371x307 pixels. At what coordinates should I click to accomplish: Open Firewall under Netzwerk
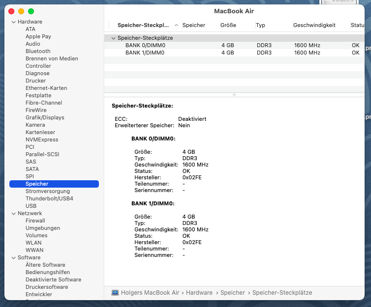(35, 221)
